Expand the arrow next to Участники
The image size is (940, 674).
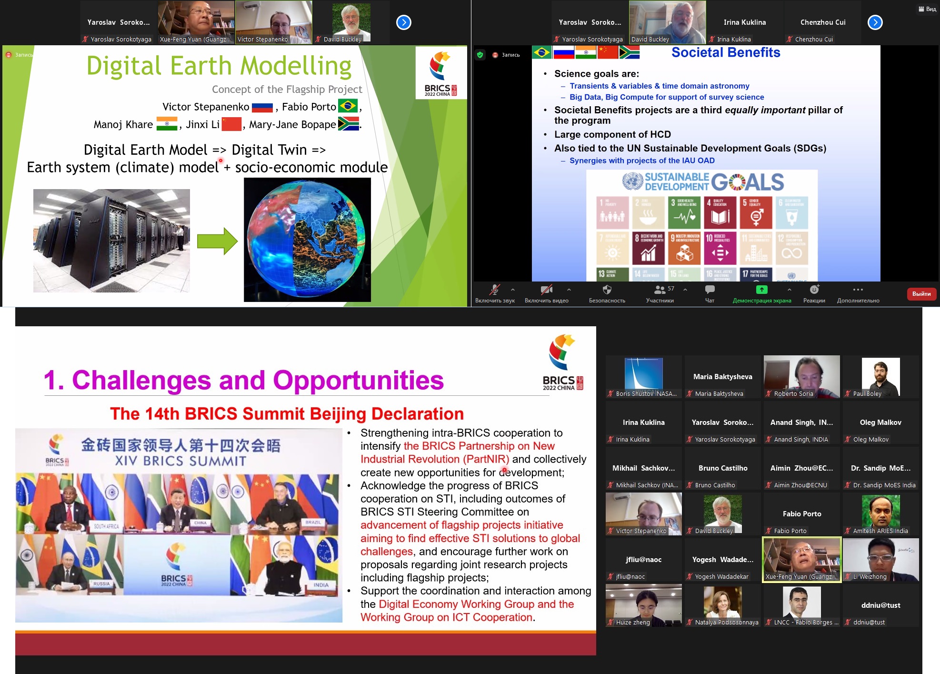pos(685,289)
